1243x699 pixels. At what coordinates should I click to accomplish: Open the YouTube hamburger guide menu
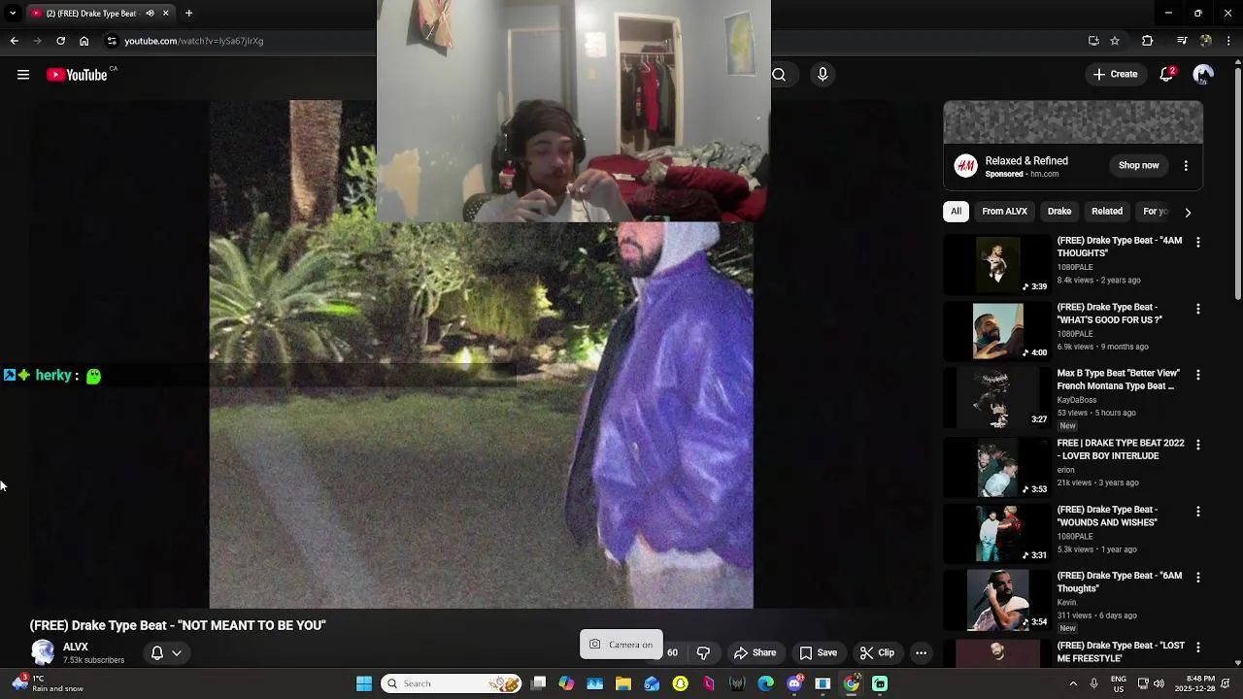[x=23, y=75]
